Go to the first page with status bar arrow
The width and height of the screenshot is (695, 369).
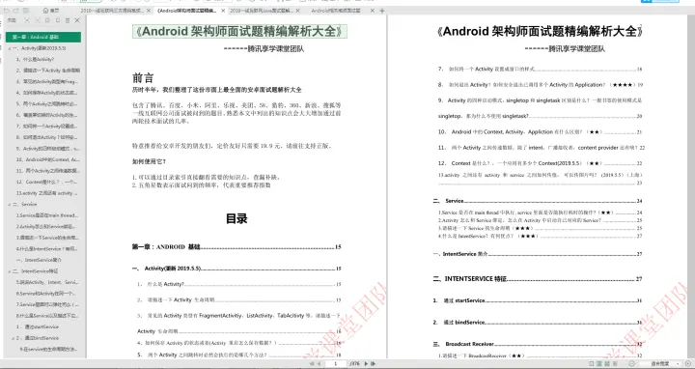(311, 363)
